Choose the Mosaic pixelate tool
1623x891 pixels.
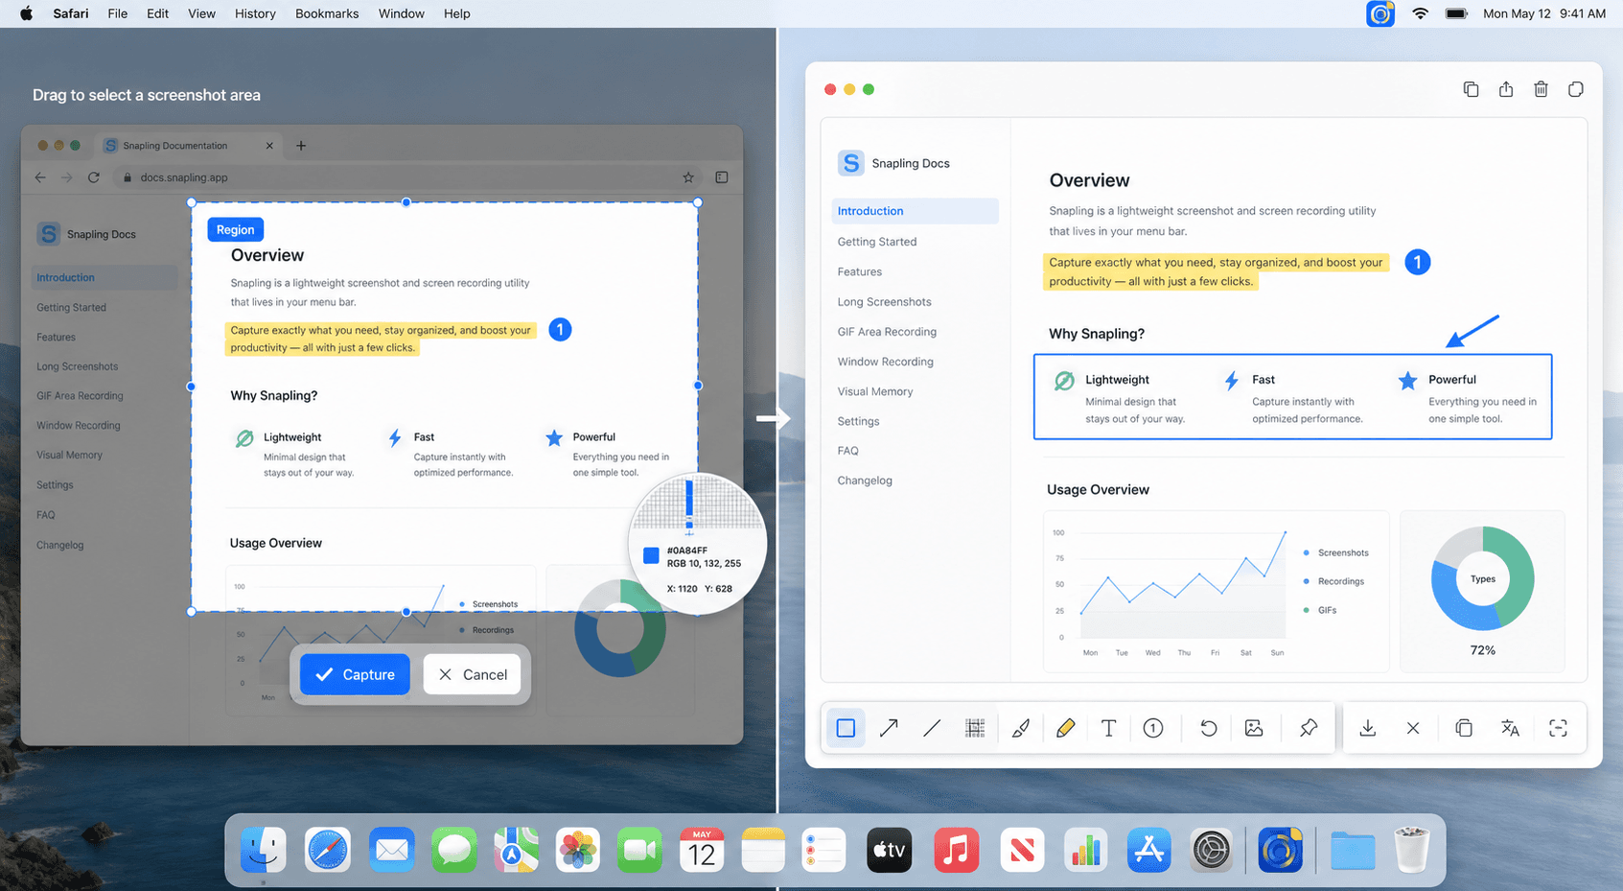coord(975,728)
